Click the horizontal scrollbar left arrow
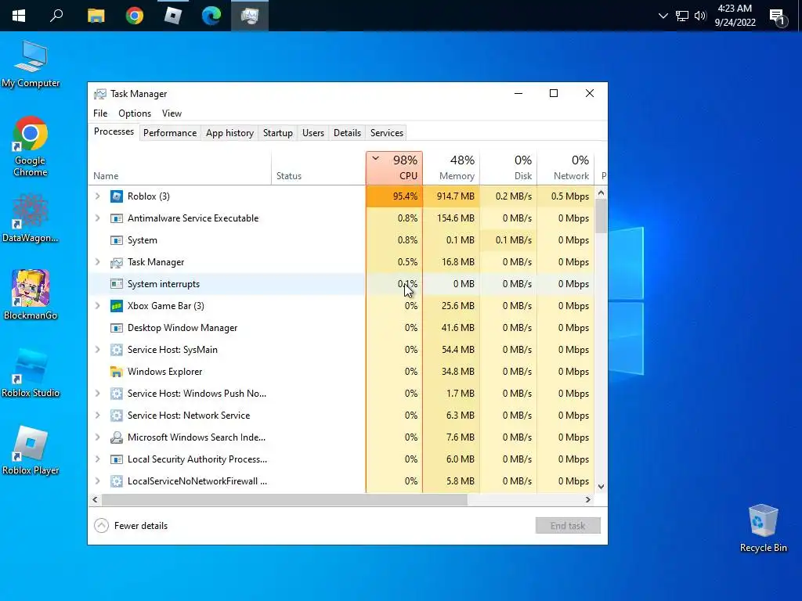The width and height of the screenshot is (802, 601). point(95,500)
